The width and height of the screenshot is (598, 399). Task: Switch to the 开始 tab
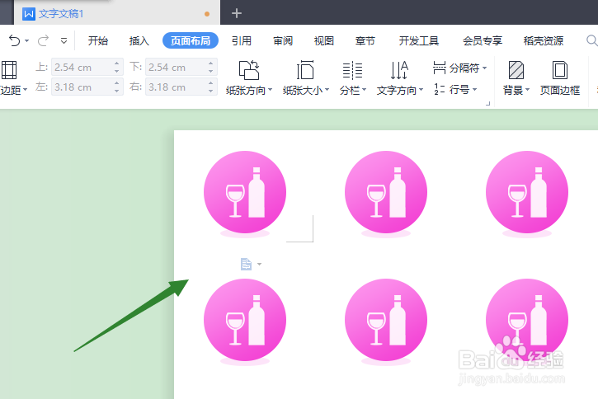[x=98, y=40]
